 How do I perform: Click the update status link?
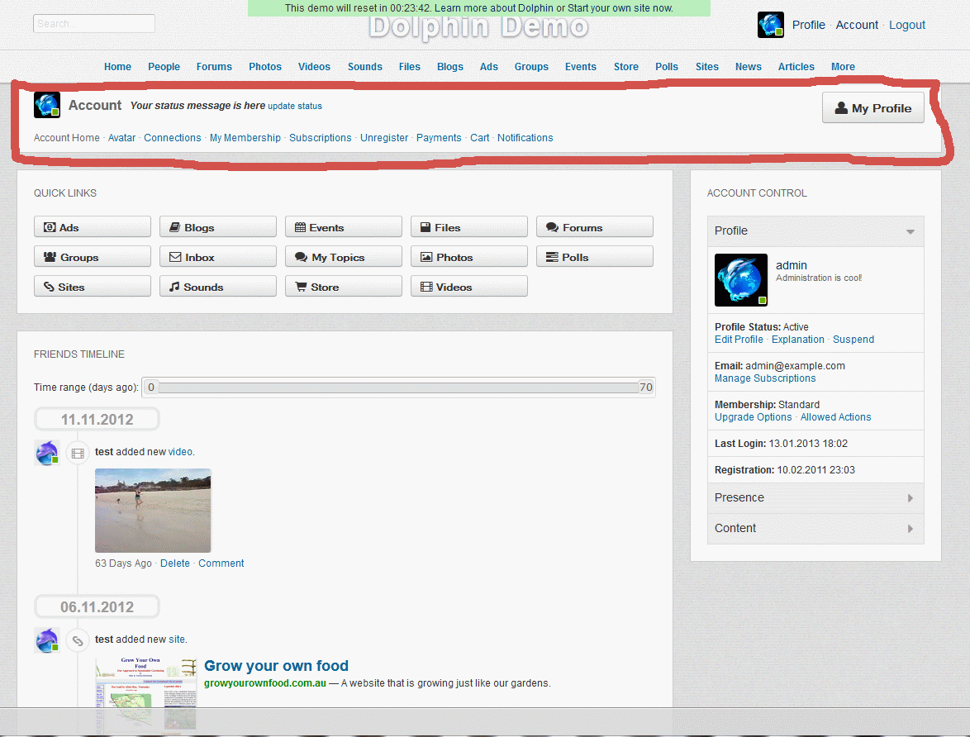pos(295,106)
